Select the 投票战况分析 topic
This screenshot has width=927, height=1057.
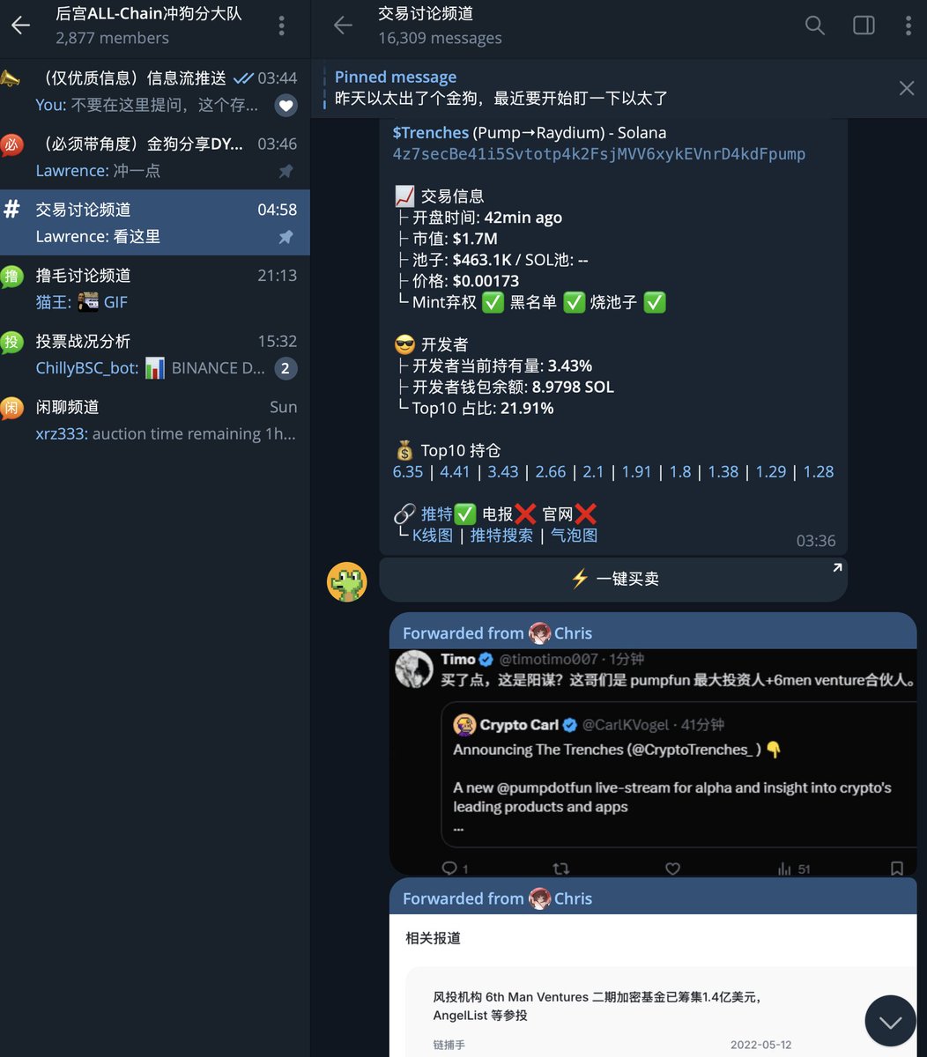(x=155, y=354)
